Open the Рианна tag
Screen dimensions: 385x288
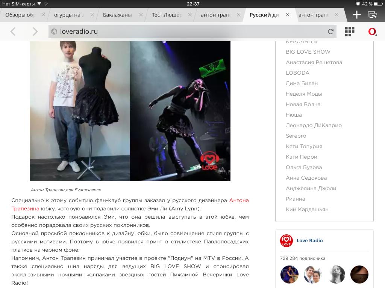coord(296,199)
